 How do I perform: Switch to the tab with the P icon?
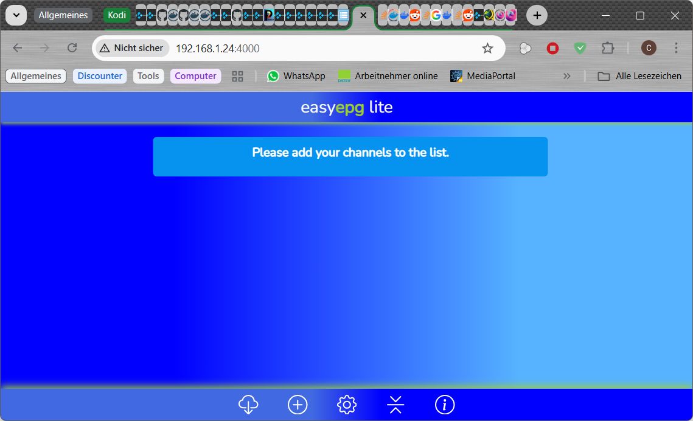point(268,15)
